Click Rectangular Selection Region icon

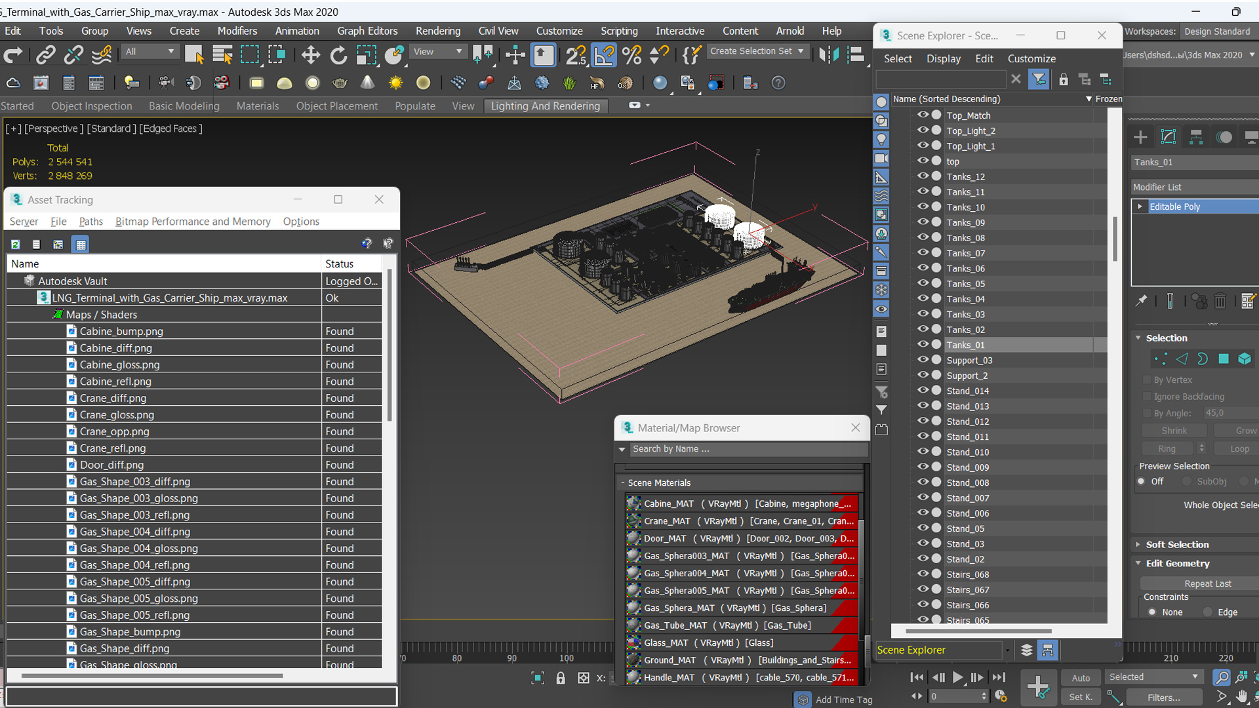click(x=250, y=55)
